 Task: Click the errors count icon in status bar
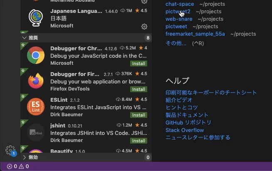(x=10, y=166)
